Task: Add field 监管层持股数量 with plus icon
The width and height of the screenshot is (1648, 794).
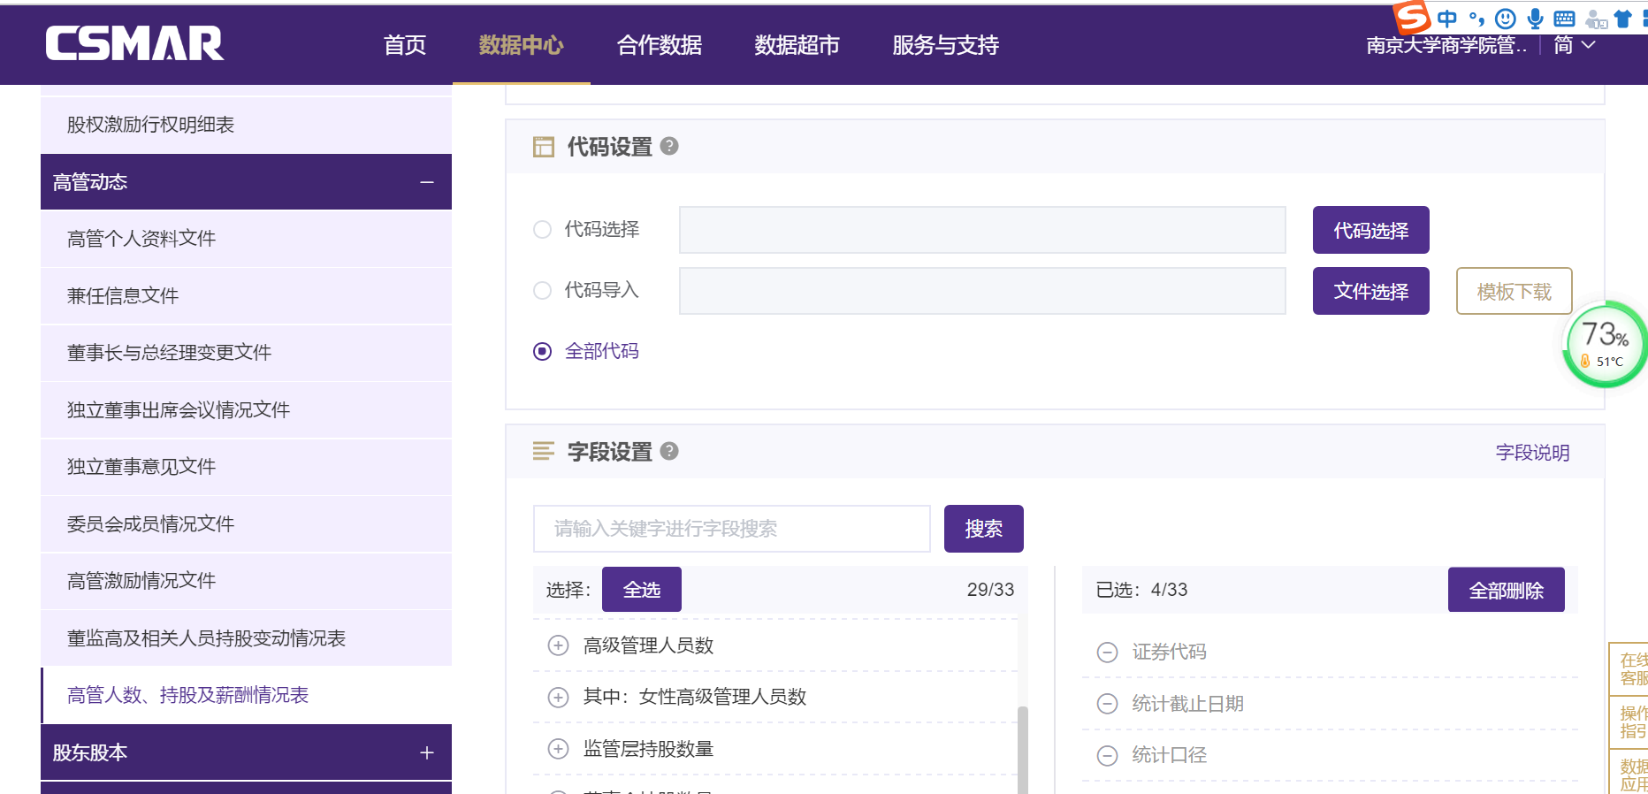Action: 558,749
